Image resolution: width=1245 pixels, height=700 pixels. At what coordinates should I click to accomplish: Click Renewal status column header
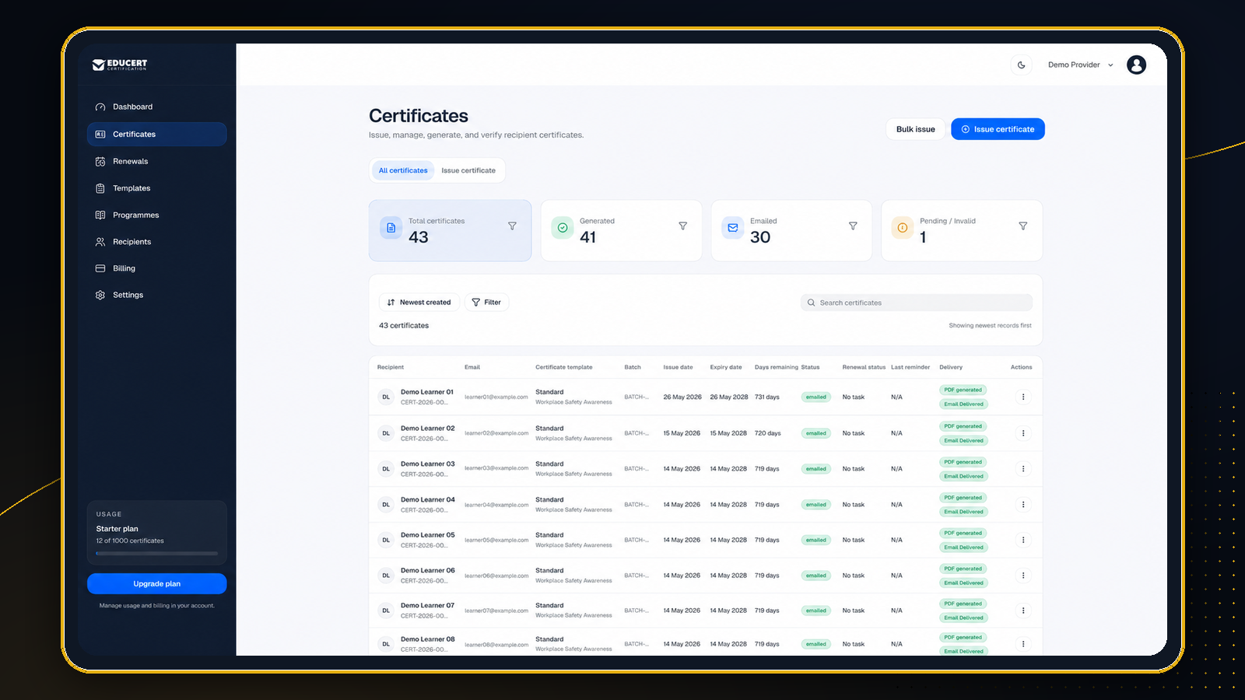[x=864, y=367]
